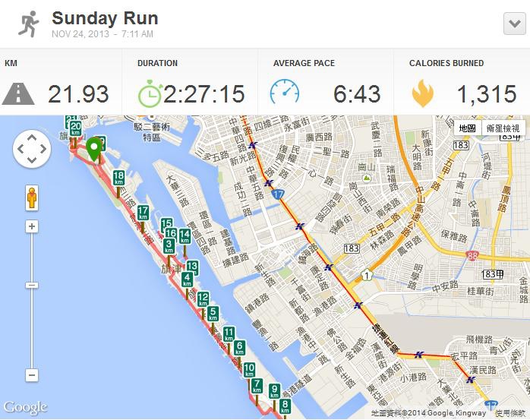This screenshot has width=530, height=420.
Task: Click the orange flame calories icon
Action: [423, 93]
